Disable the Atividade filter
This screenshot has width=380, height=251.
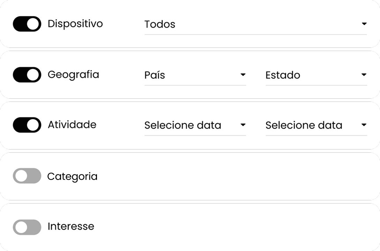[x=27, y=124]
